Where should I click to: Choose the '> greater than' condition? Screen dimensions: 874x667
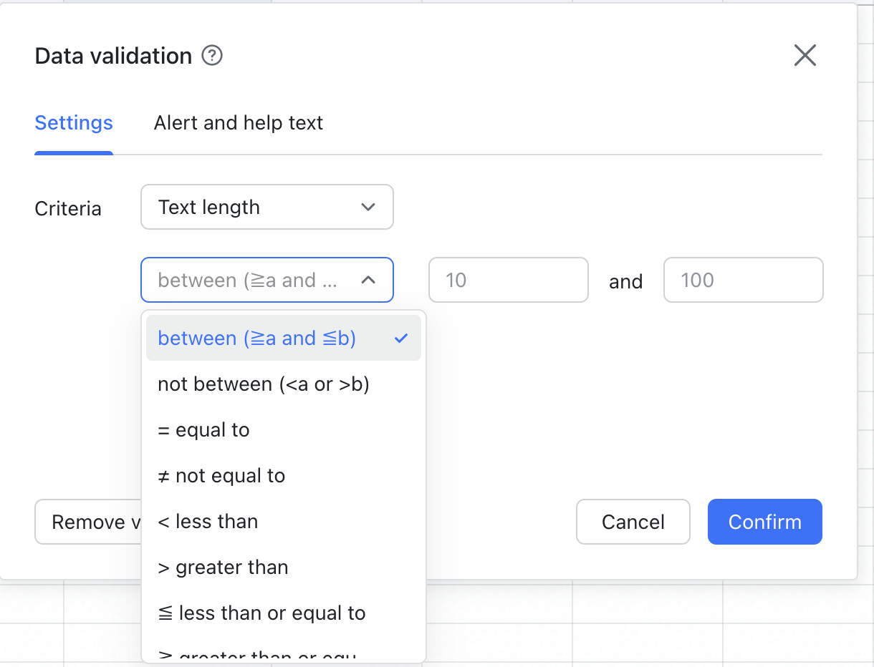pyautogui.click(x=223, y=567)
